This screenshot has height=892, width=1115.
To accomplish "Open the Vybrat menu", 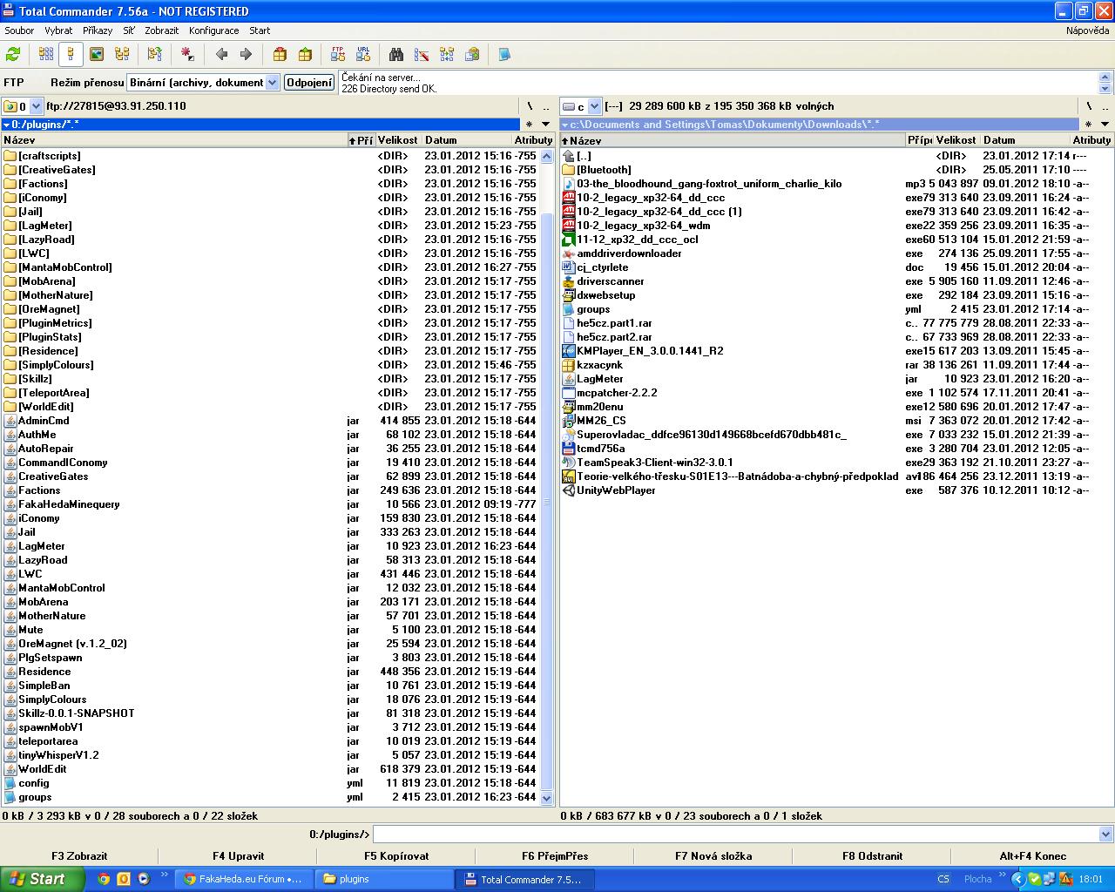I will pyautogui.click(x=58, y=30).
